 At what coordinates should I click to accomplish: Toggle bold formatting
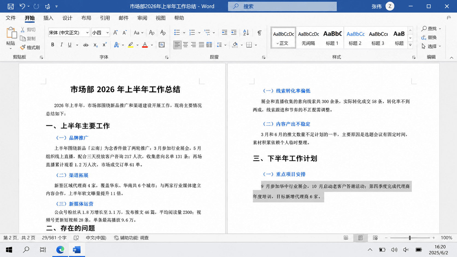tap(52, 45)
